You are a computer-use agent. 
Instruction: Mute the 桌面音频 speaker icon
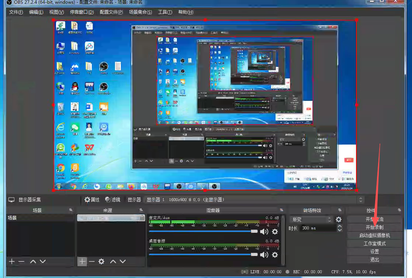coord(264,255)
